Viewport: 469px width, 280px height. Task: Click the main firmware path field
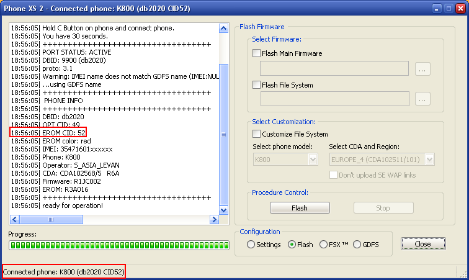pos(334,68)
